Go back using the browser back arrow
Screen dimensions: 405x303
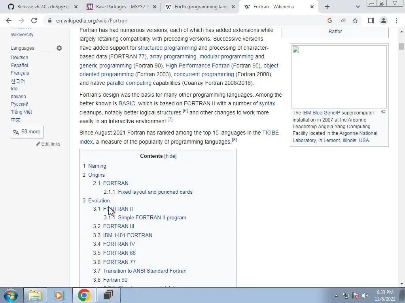point(9,21)
